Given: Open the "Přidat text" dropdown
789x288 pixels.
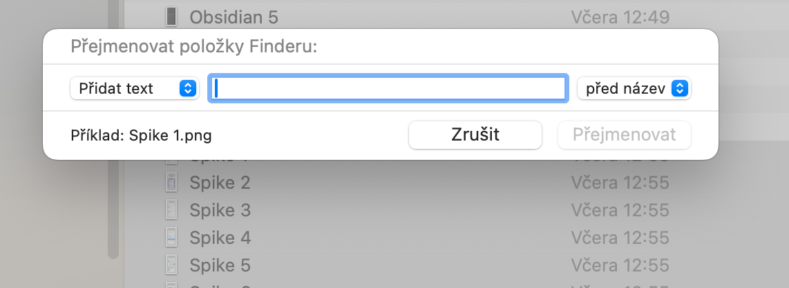Looking at the screenshot, I should pyautogui.click(x=134, y=88).
